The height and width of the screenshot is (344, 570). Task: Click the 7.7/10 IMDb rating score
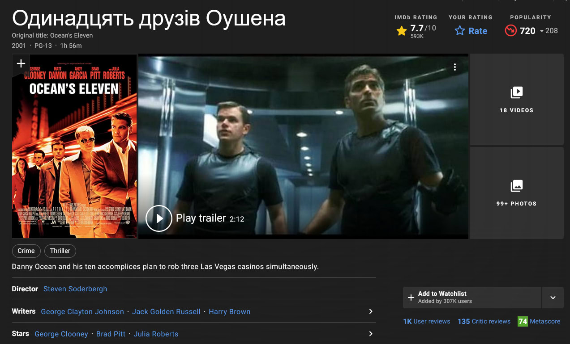(423, 28)
